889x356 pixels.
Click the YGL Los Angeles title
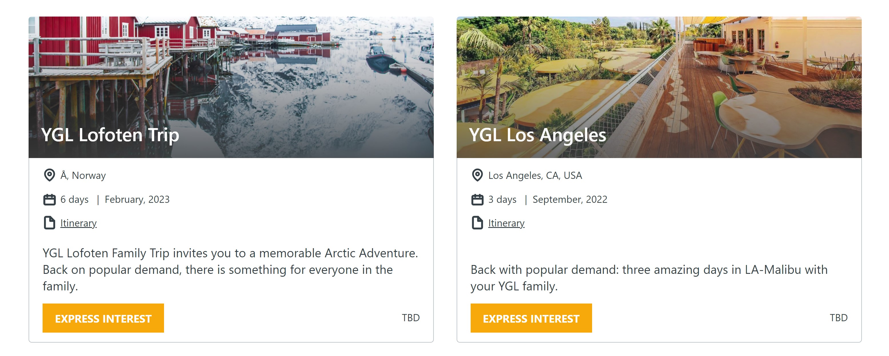(537, 135)
